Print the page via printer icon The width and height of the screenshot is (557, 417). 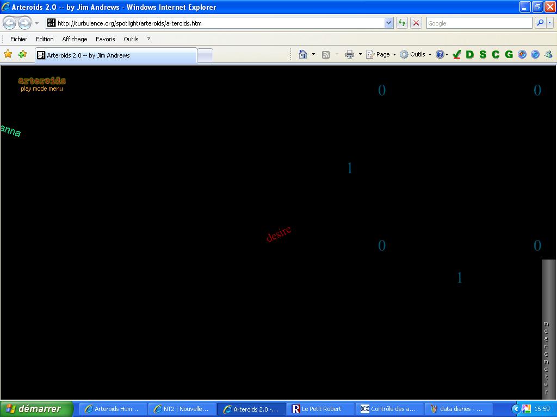(x=350, y=54)
